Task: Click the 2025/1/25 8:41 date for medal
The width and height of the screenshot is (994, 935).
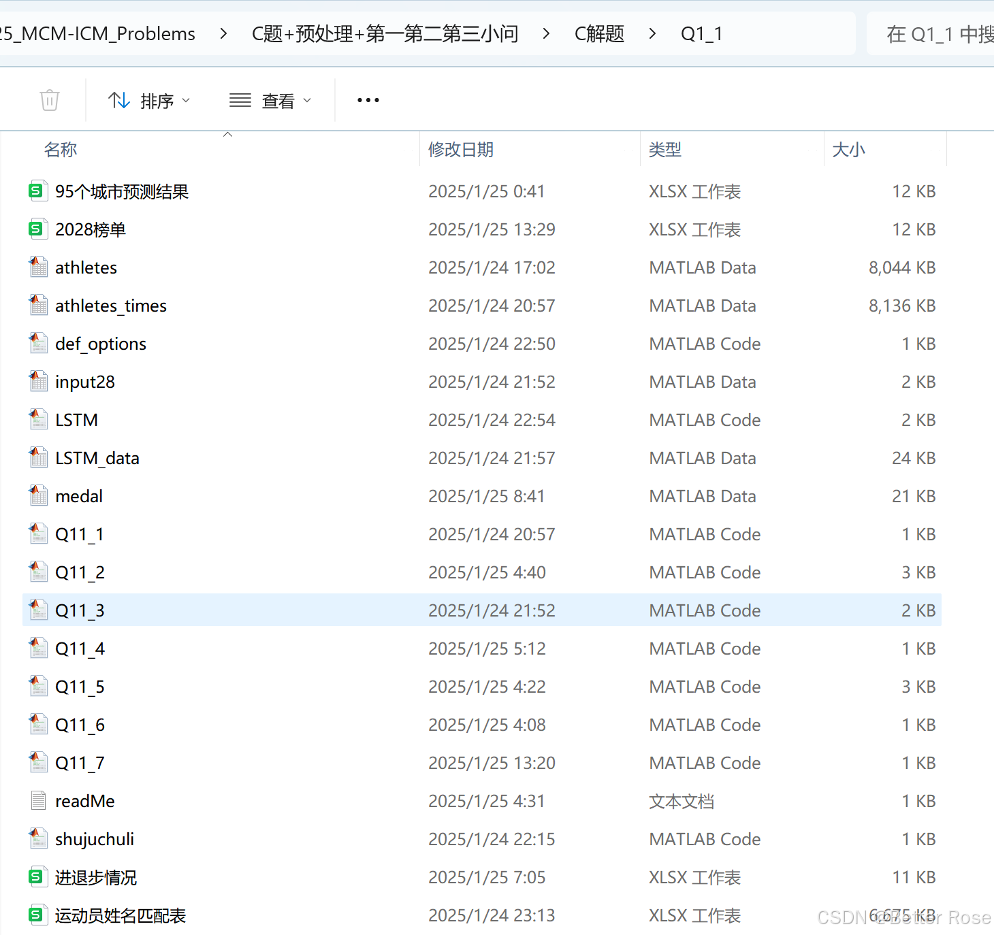Action: (x=487, y=497)
